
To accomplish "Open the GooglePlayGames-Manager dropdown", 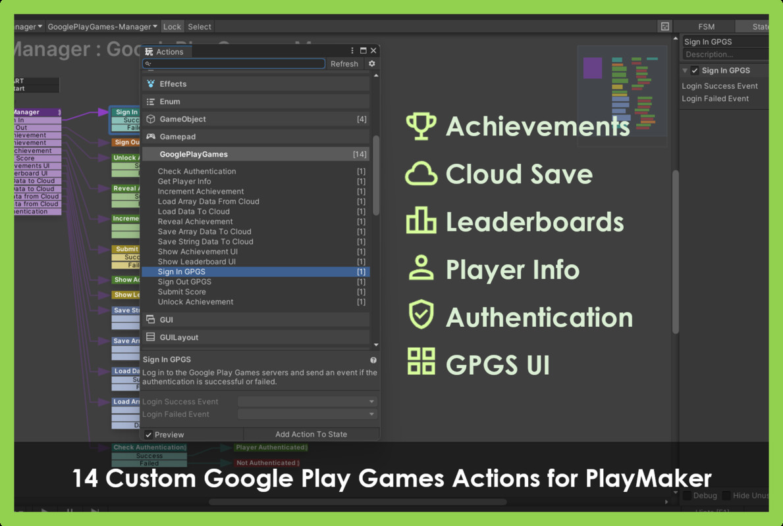I will pos(102,26).
